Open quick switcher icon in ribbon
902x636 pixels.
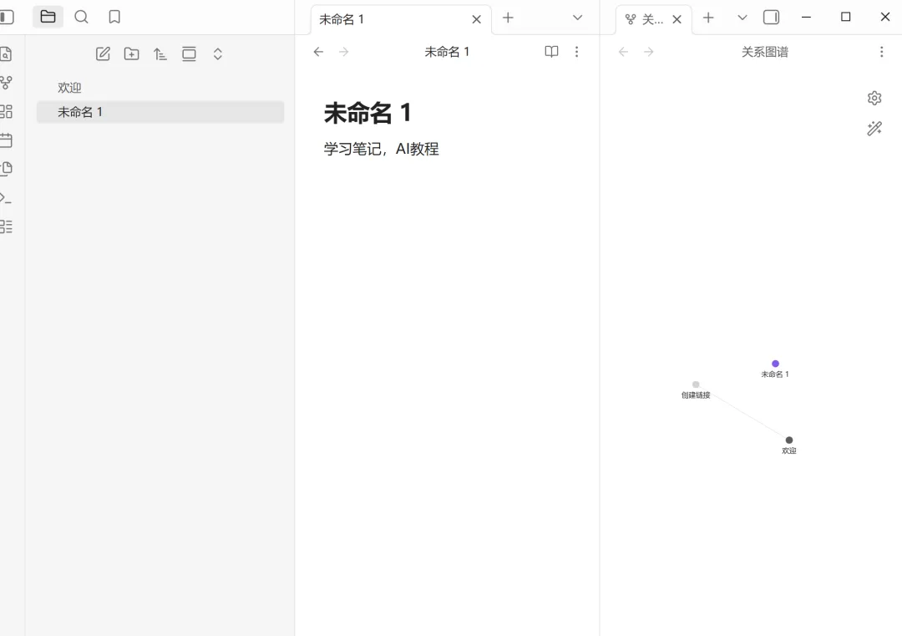point(6,54)
